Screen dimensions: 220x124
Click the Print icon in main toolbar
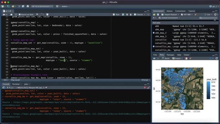click(x=28, y=6)
